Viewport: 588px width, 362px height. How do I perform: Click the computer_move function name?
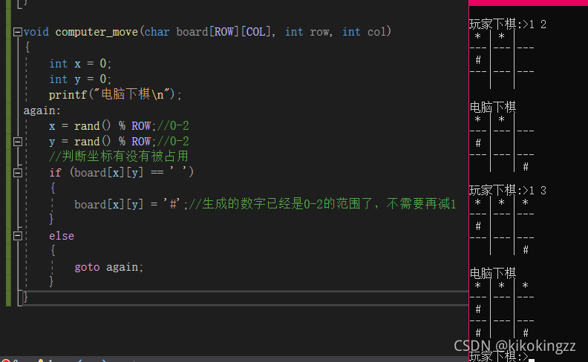coord(97,32)
